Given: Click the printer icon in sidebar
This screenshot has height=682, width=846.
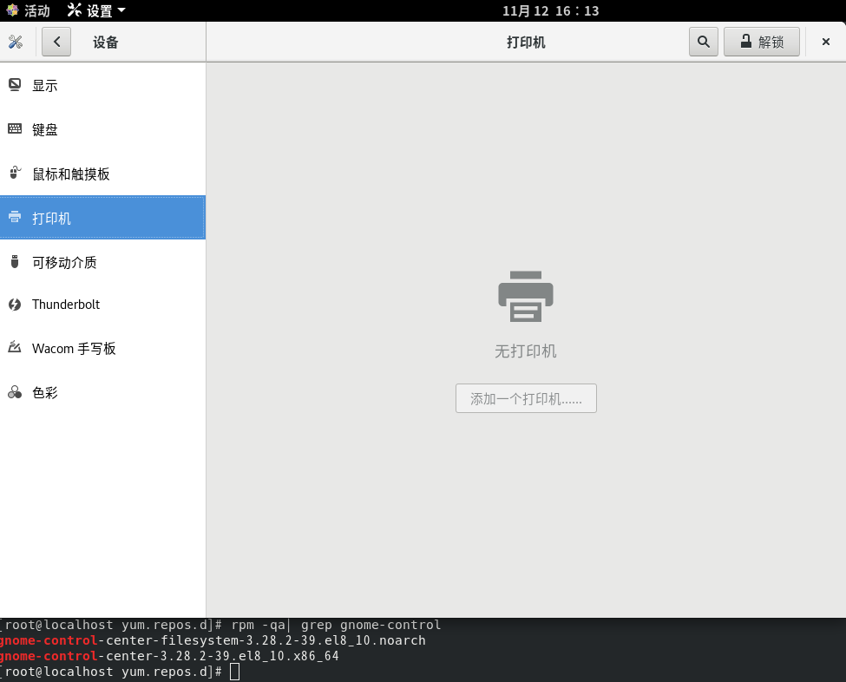Looking at the screenshot, I should (x=15, y=217).
